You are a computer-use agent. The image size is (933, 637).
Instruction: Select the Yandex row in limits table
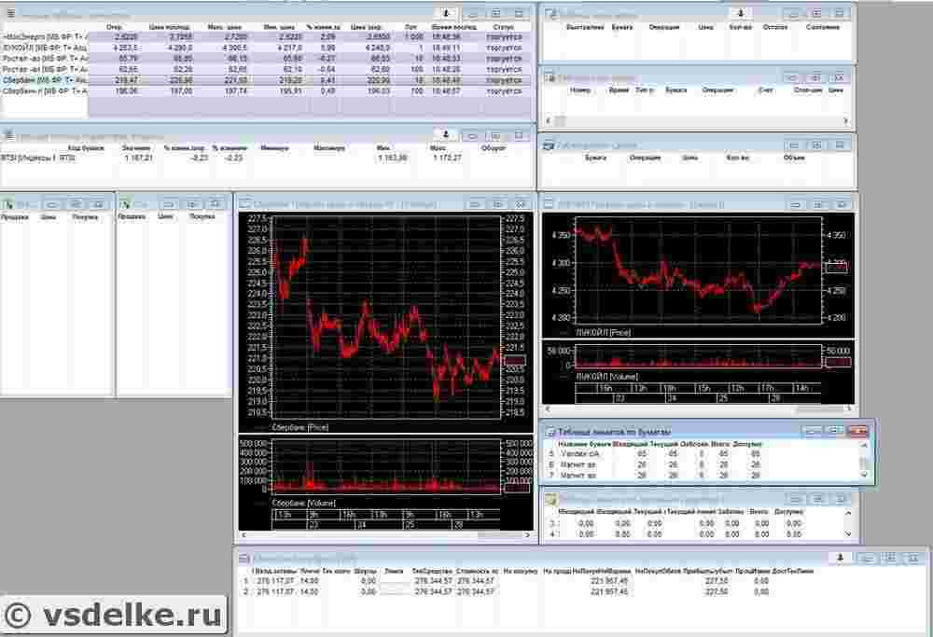tap(578, 453)
